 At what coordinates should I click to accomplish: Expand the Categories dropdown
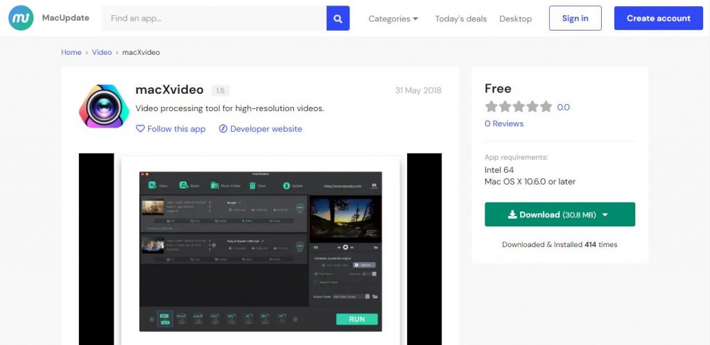click(393, 19)
